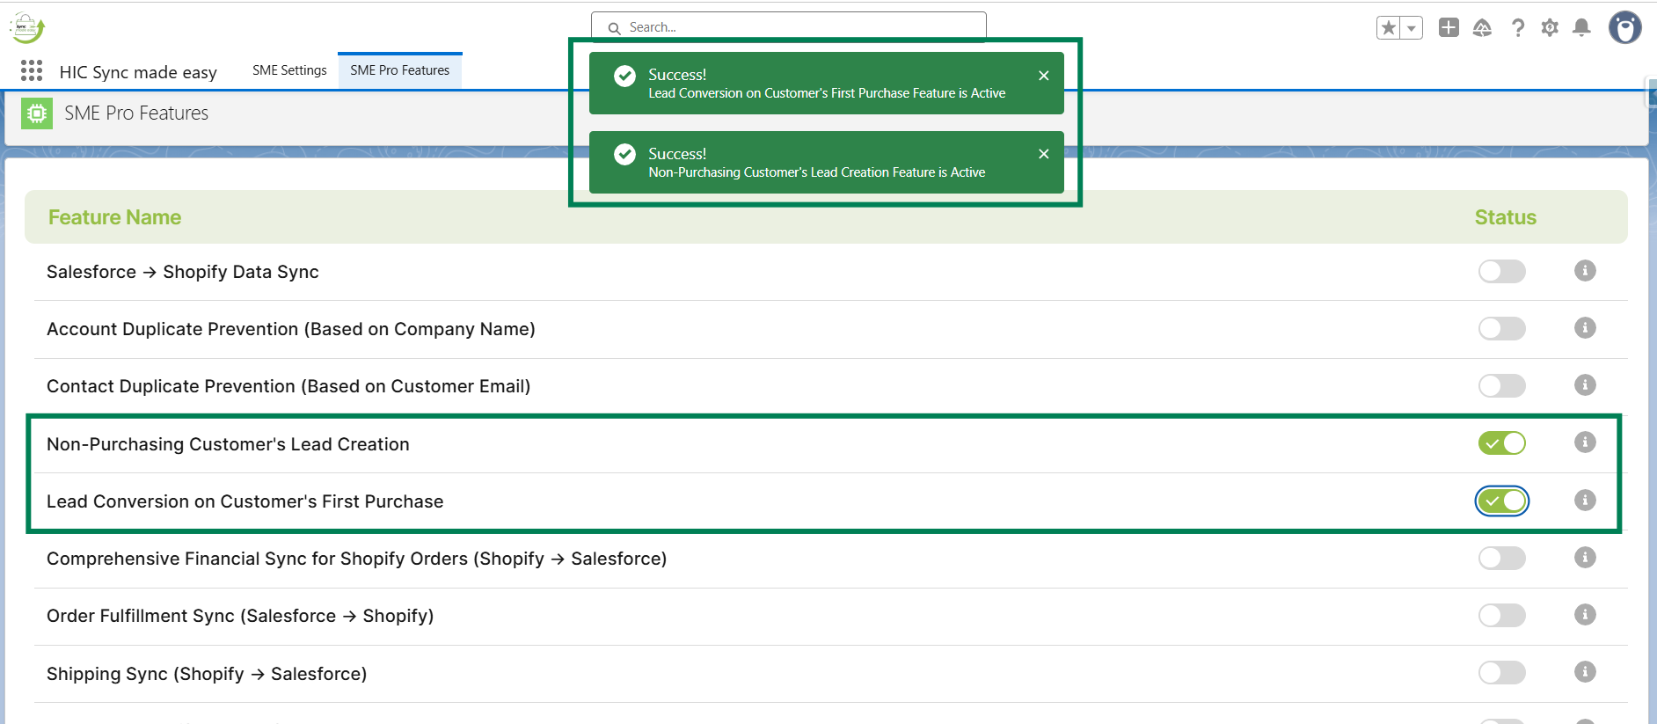Switch to the SME Settings tab
Screen dimensions: 1657x724
click(x=289, y=70)
